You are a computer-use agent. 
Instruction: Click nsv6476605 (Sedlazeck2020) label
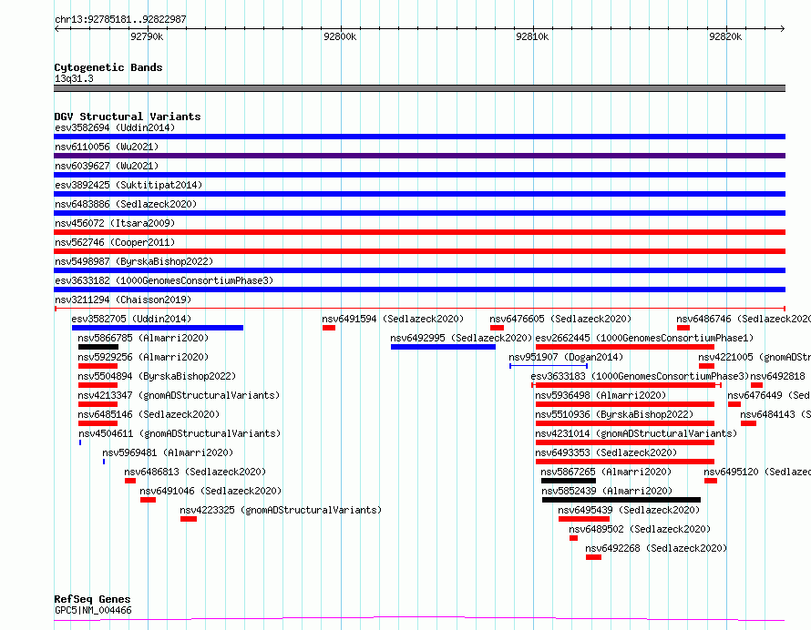(560, 319)
